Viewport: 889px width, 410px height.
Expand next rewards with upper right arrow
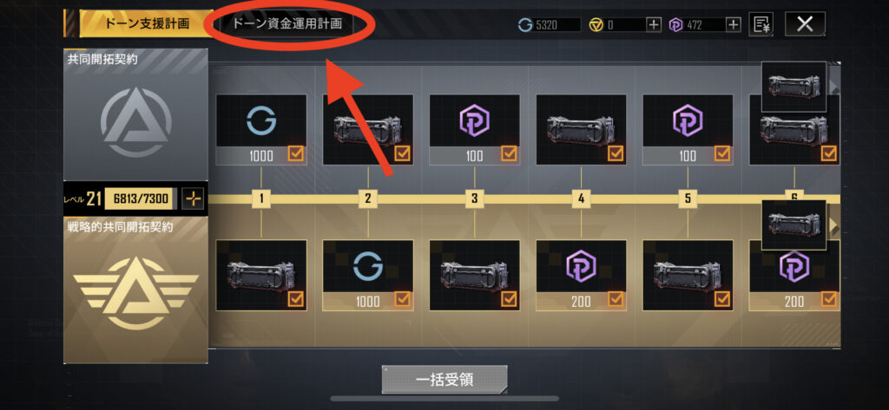tap(834, 87)
